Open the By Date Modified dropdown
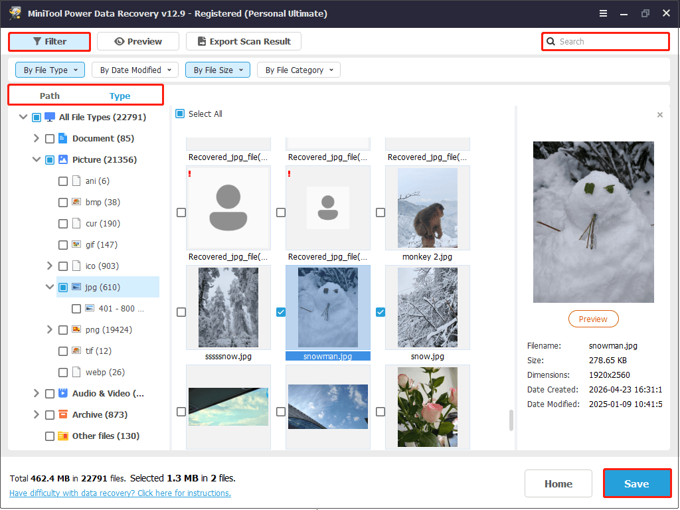This screenshot has height=510, width=680. [135, 70]
